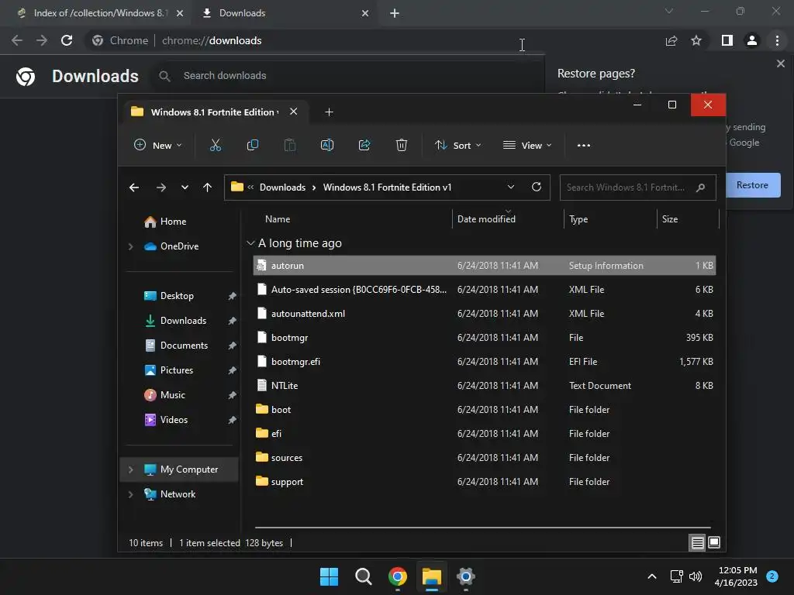The width and height of the screenshot is (794, 595).
Task: Dismiss the Restore pages popup
Action: [781, 64]
